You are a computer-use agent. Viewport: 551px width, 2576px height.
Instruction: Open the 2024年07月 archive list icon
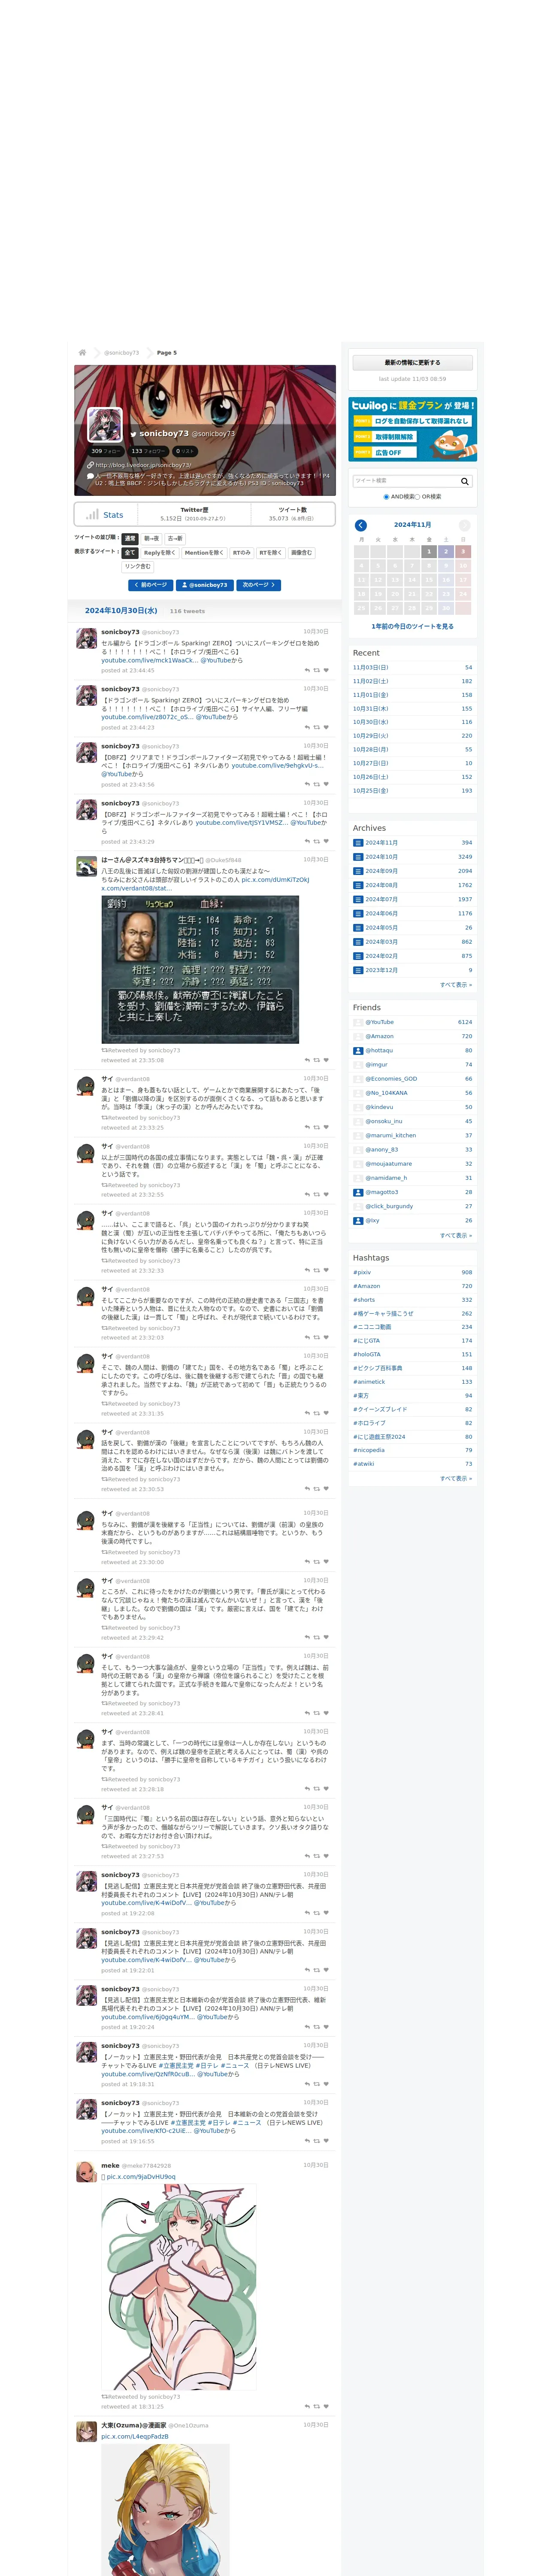pyautogui.click(x=358, y=899)
